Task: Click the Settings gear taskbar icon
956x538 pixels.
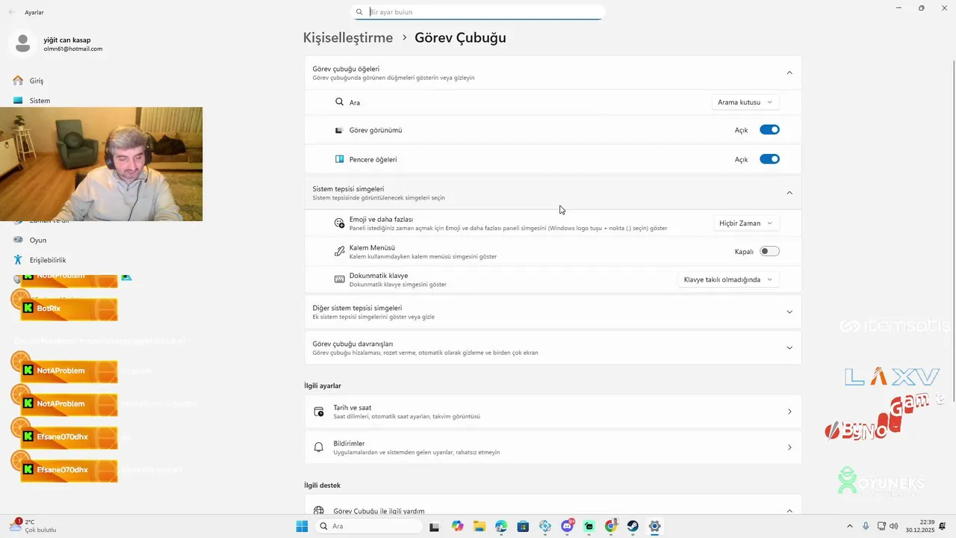Action: (x=654, y=526)
